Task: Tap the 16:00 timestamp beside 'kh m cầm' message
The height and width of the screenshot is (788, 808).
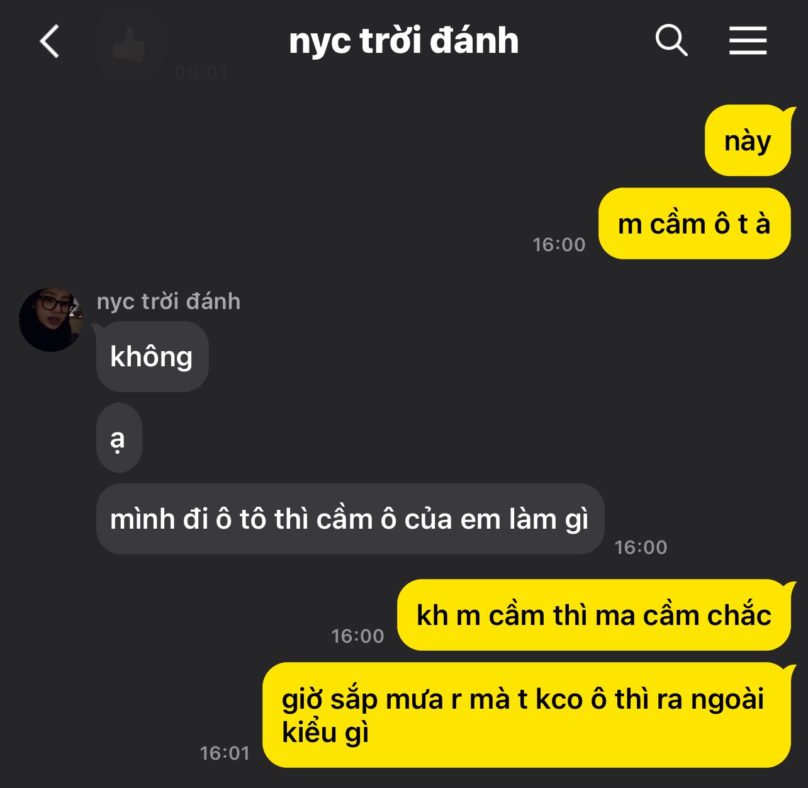Action: [357, 636]
